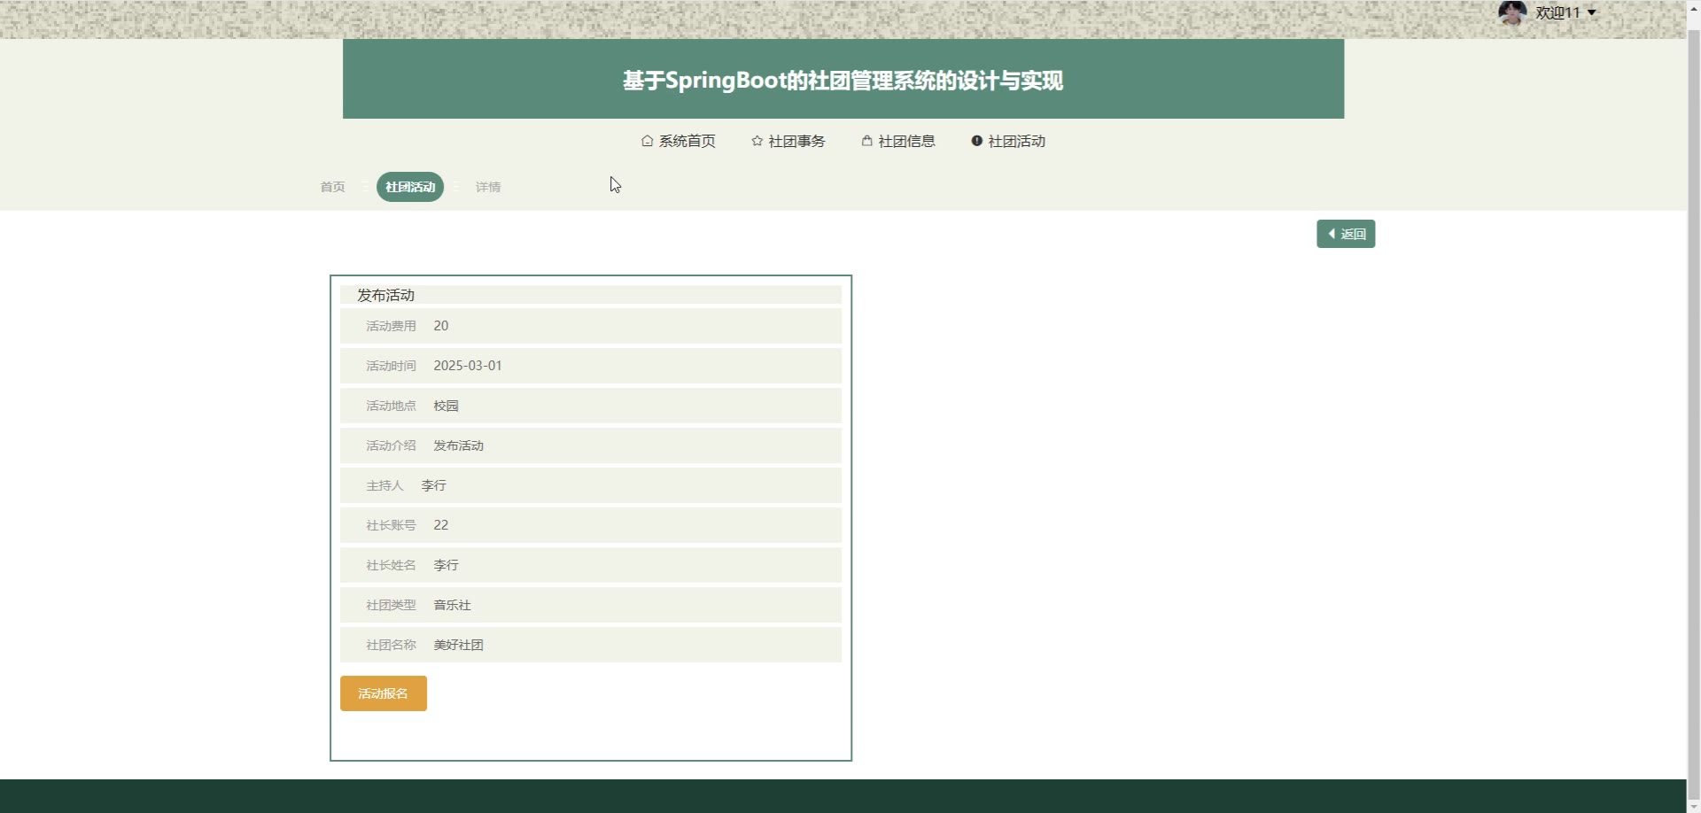The image size is (1701, 813).
Task: Click the exclamation icon beside 社团活动
Action: (x=976, y=141)
